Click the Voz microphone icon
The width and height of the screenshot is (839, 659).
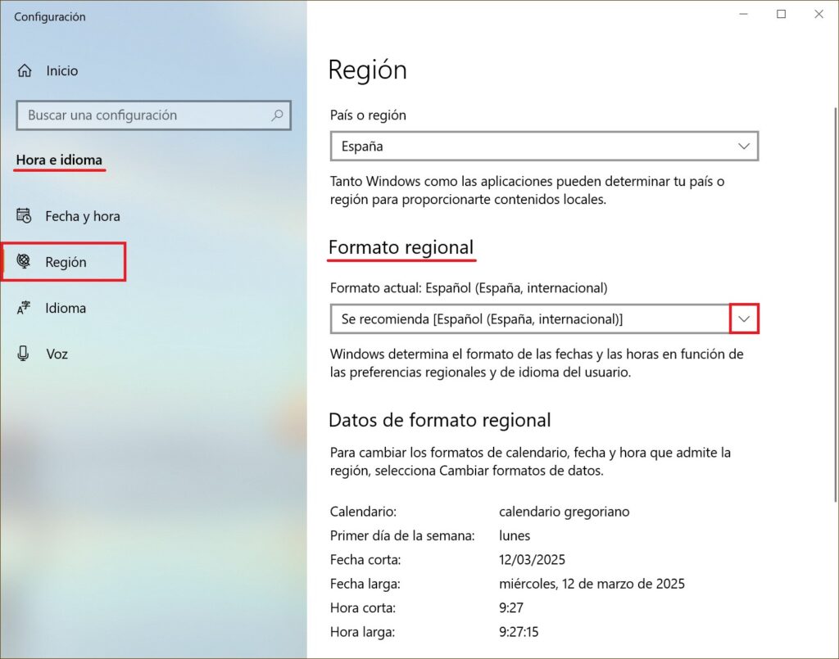pyautogui.click(x=25, y=354)
